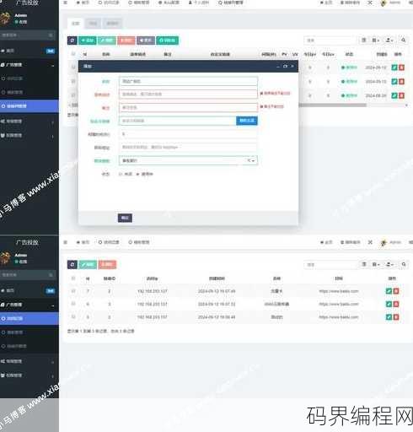Click hamburger menu icon on the IP log page top bar
The height and width of the screenshot is (432, 413).
point(66,242)
